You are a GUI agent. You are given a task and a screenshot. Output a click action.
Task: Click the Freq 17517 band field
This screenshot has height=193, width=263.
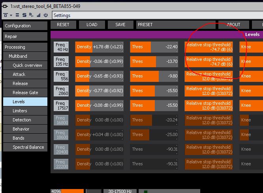point(61,106)
